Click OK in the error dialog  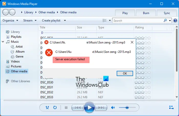(x=125, y=74)
